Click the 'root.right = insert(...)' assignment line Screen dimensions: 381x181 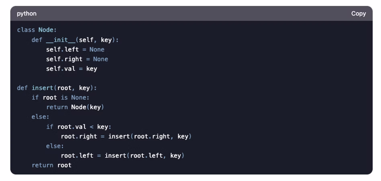(126, 136)
